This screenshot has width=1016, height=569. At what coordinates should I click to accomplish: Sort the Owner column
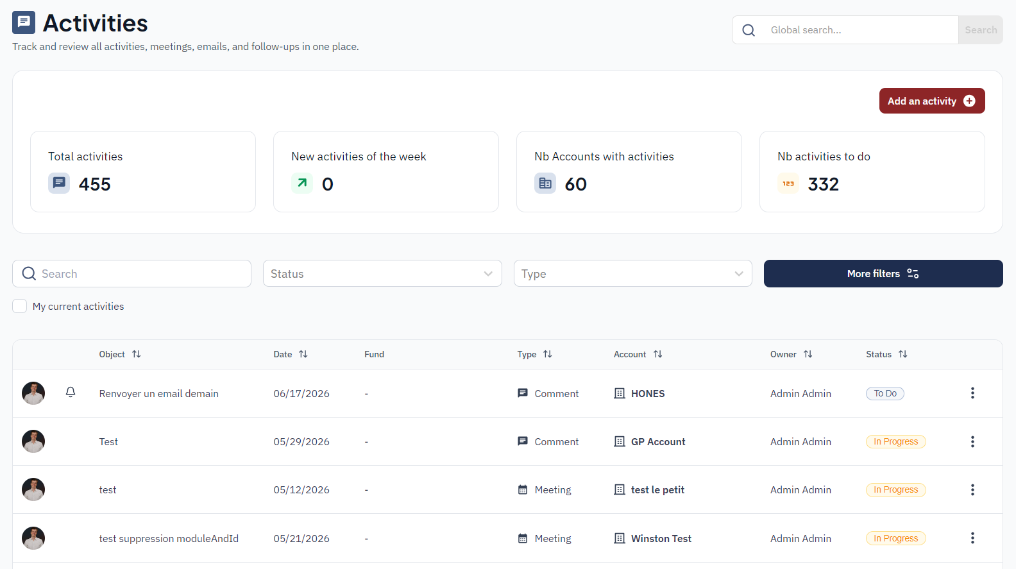(808, 354)
